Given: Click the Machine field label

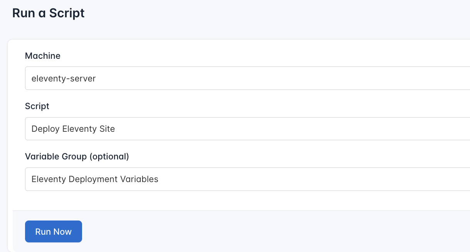Looking at the screenshot, I should click(x=42, y=56).
